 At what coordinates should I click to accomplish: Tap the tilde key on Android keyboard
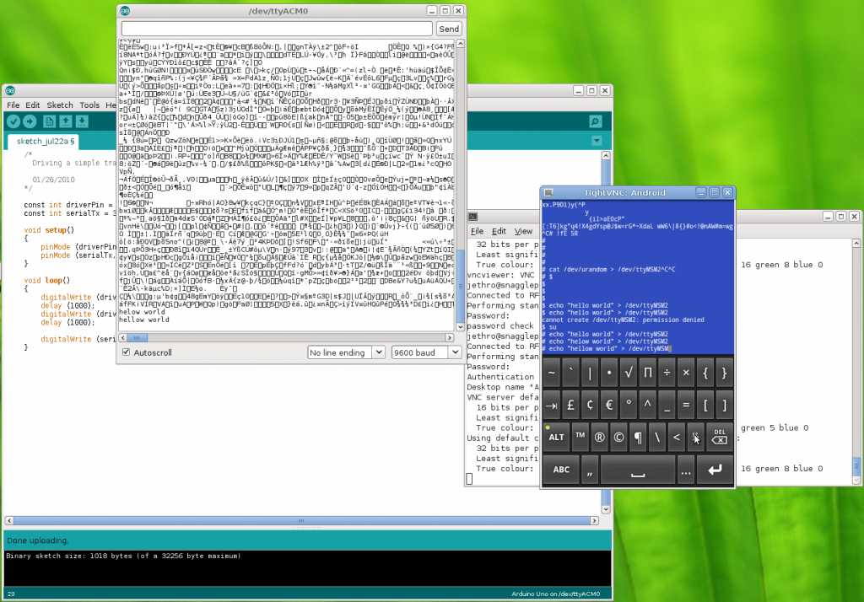(x=552, y=373)
